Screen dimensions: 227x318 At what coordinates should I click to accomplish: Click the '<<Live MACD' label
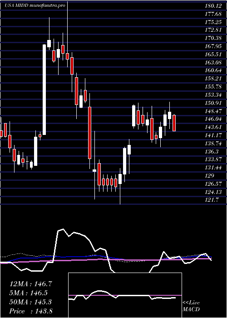[191, 306]
